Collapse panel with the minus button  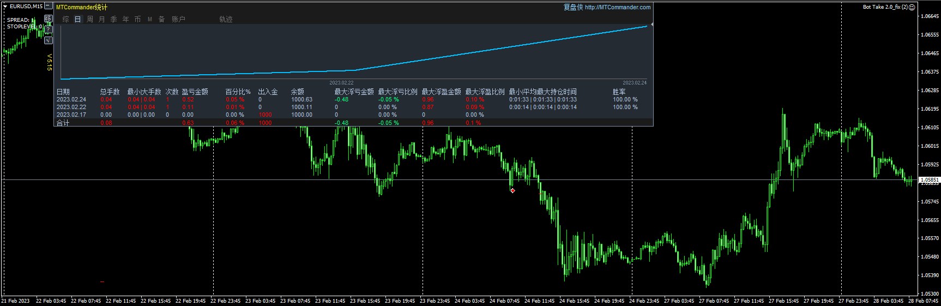point(48,6)
